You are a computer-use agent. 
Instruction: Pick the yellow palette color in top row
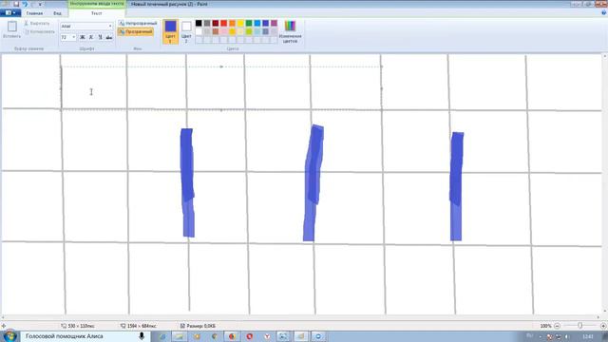coord(240,23)
